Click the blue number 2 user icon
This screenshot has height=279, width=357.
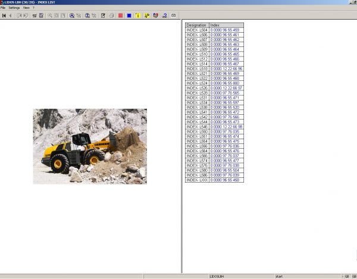[x=164, y=15]
